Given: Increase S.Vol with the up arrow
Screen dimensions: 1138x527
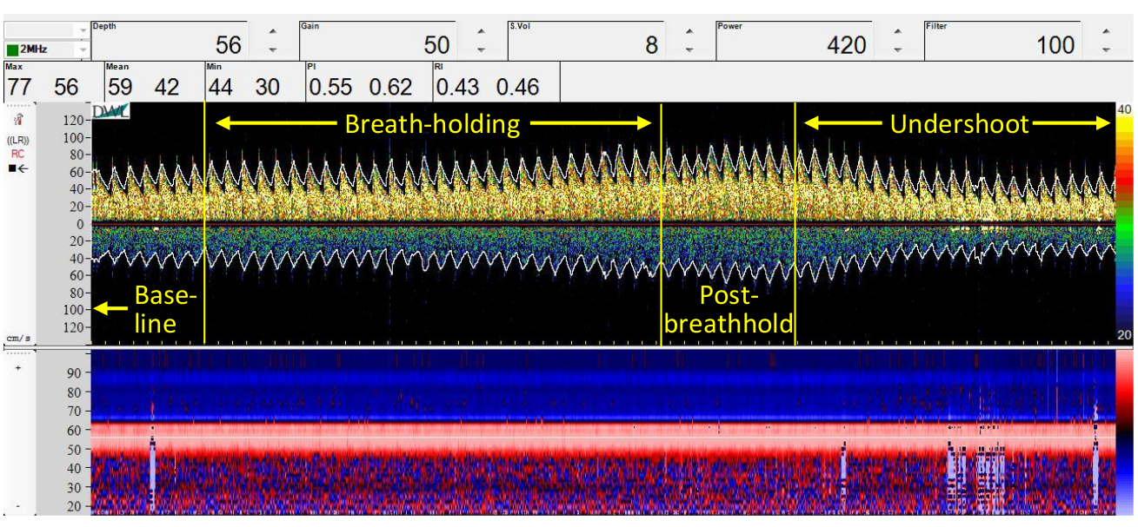Looking at the screenshot, I should [x=689, y=32].
